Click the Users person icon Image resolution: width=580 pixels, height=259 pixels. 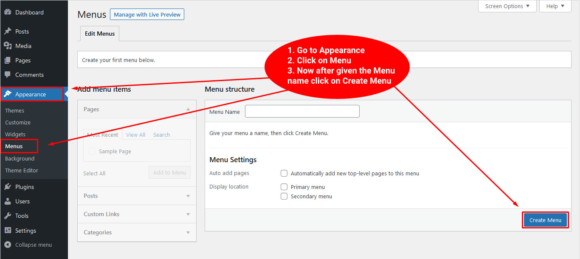pyautogui.click(x=8, y=201)
